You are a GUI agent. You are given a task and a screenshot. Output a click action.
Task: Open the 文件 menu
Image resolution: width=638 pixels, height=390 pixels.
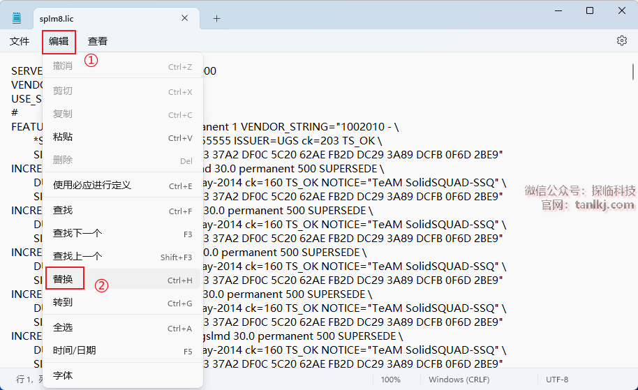[x=20, y=41]
